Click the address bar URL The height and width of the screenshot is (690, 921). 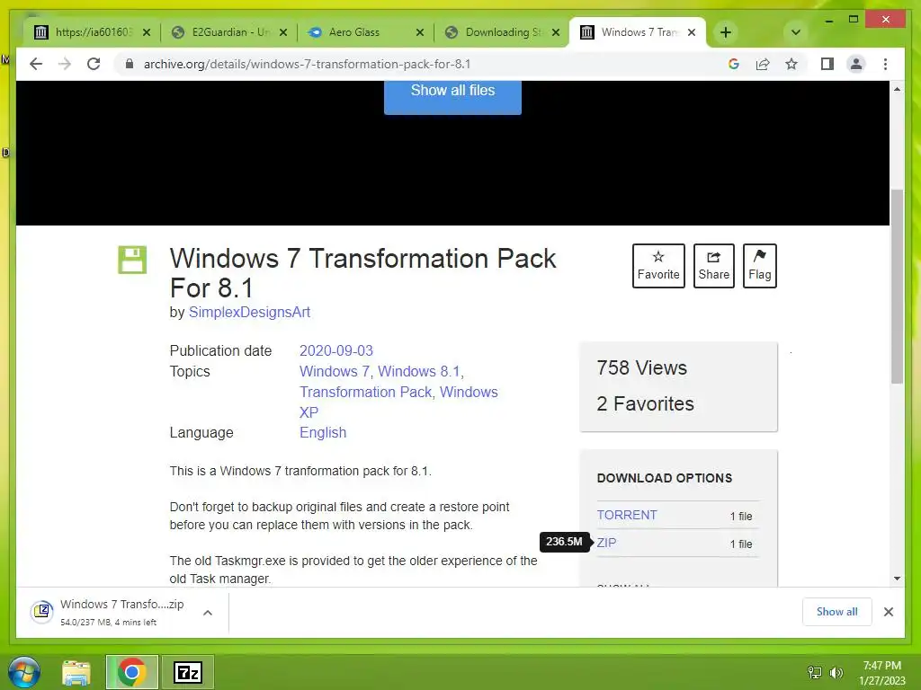click(x=308, y=64)
